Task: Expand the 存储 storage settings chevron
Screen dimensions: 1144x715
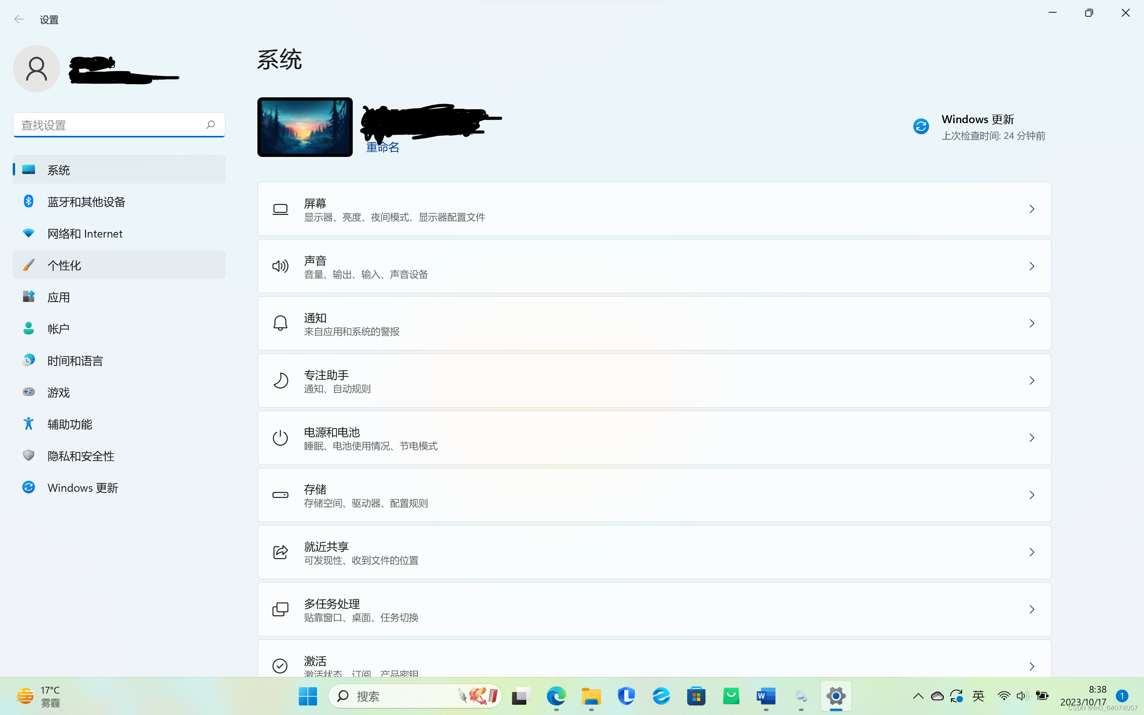Action: pos(1032,495)
